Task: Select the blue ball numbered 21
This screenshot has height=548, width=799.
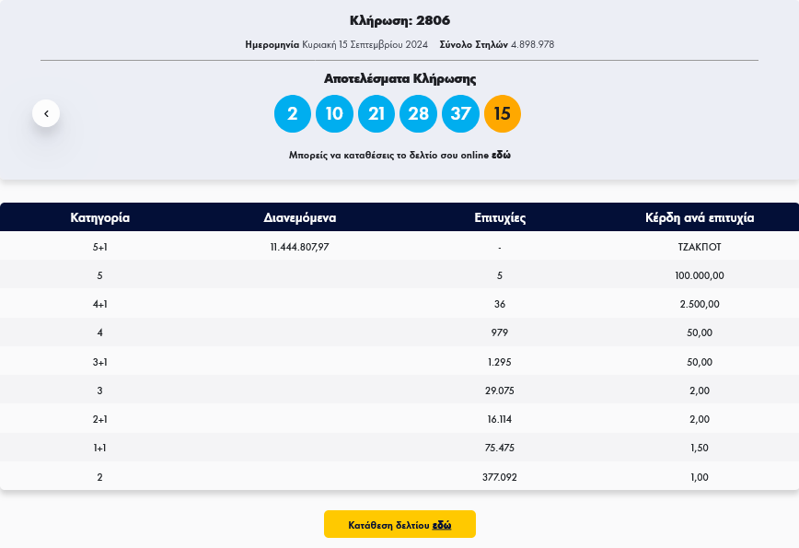Action: click(376, 114)
